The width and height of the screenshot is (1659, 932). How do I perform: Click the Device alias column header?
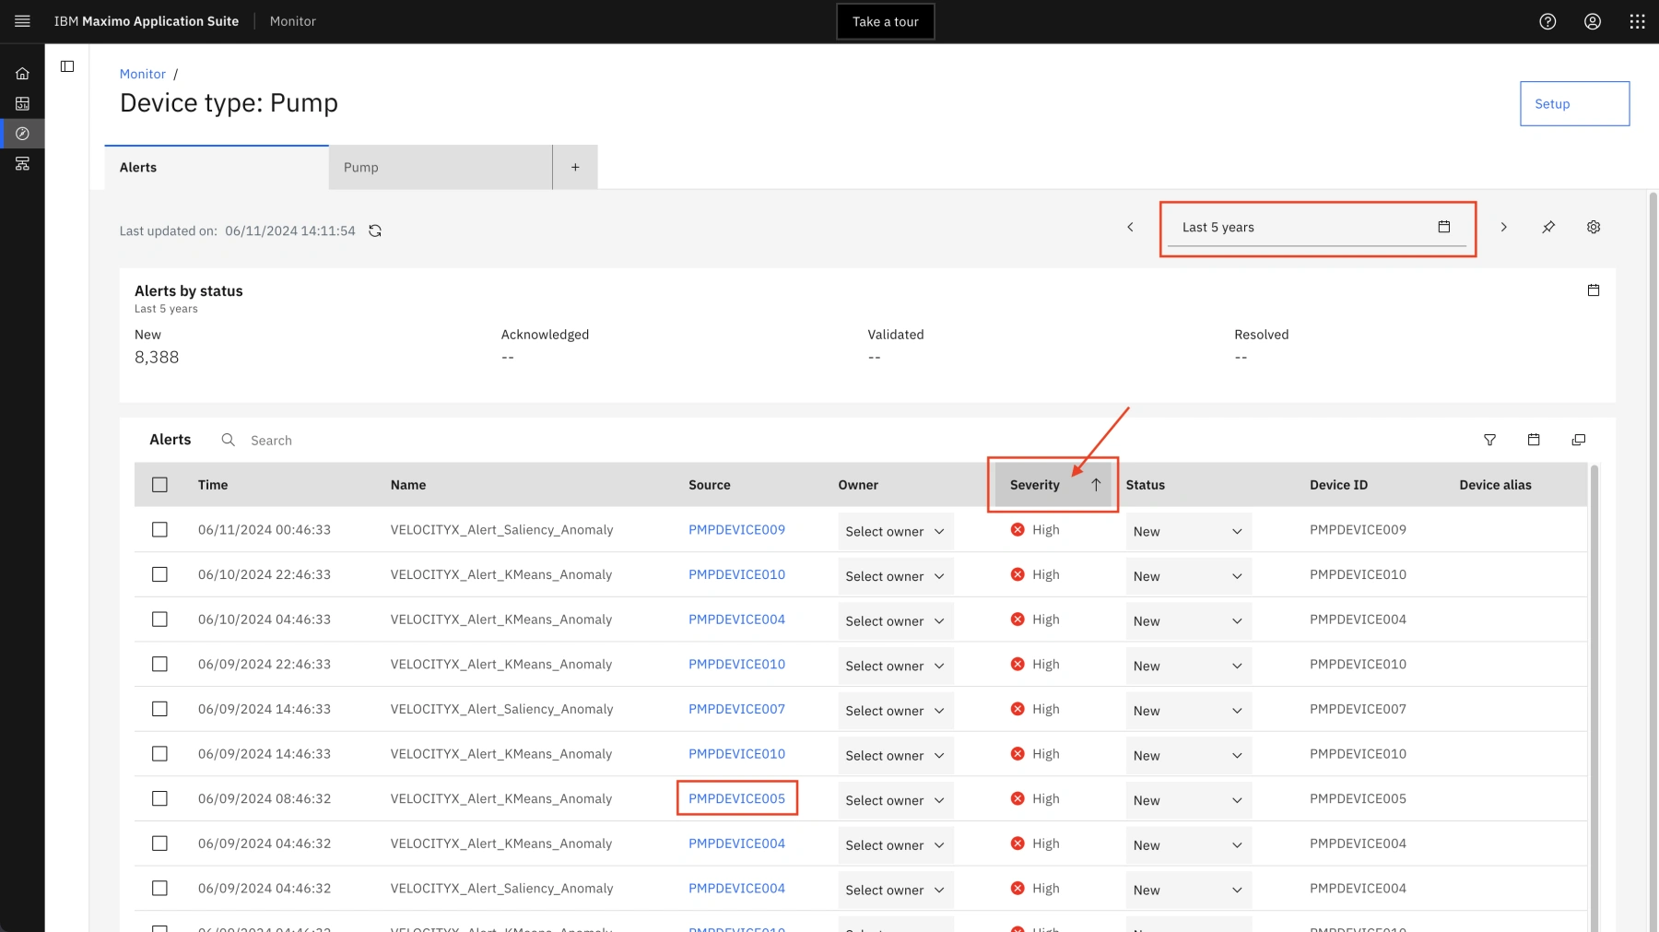pos(1495,485)
